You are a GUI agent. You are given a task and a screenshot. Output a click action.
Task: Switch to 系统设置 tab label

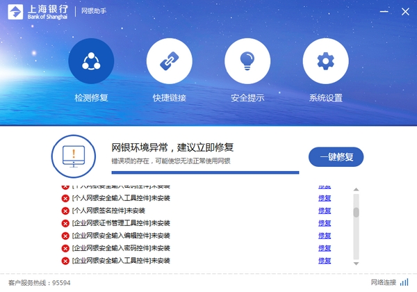tap(325, 98)
